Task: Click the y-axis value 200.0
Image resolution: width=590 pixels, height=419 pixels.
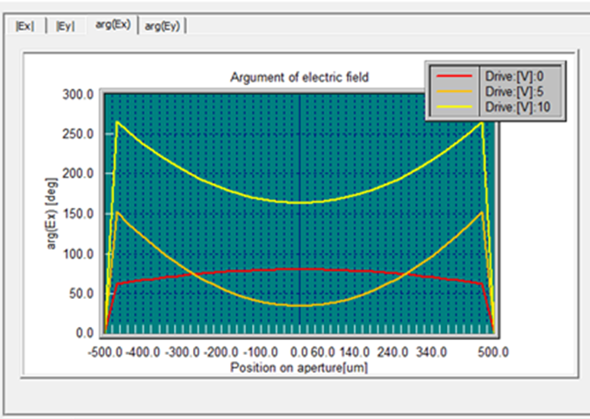Action: click(x=78, y=174)
